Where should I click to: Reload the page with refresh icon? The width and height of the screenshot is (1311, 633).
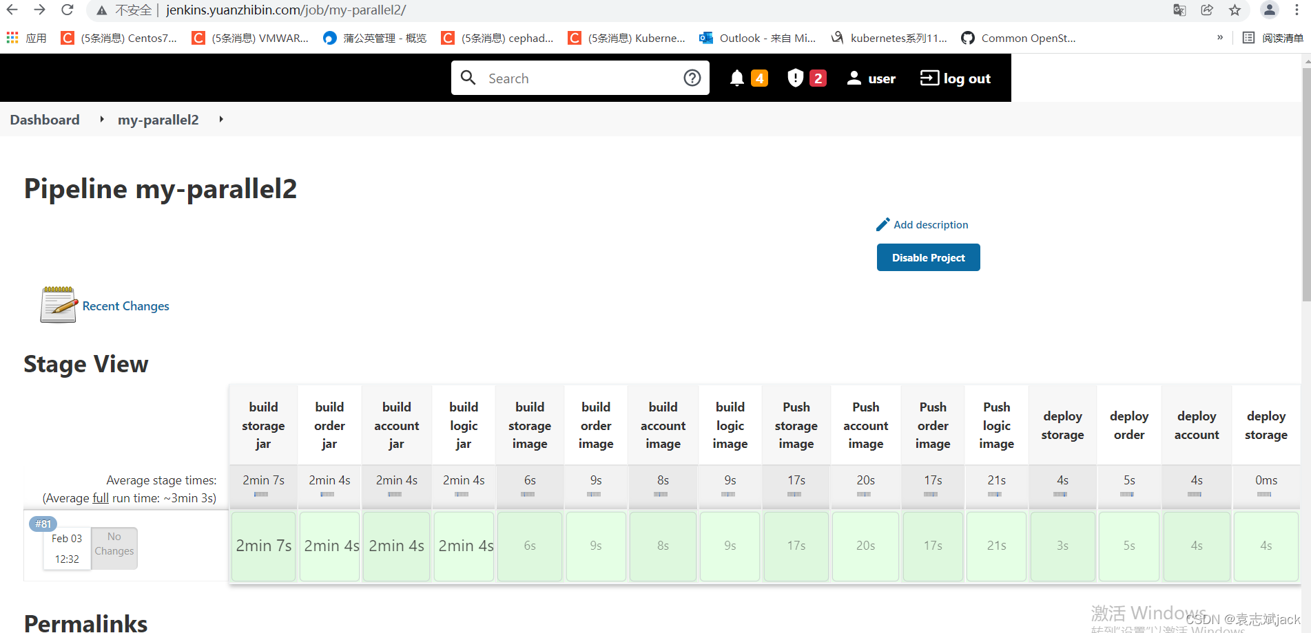(x=67, y=10)
